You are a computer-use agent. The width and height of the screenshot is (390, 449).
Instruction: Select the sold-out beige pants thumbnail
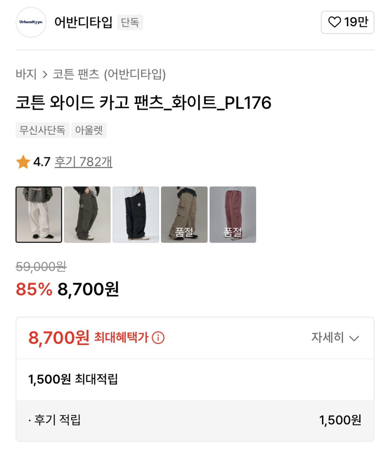(x=184, y=215)
